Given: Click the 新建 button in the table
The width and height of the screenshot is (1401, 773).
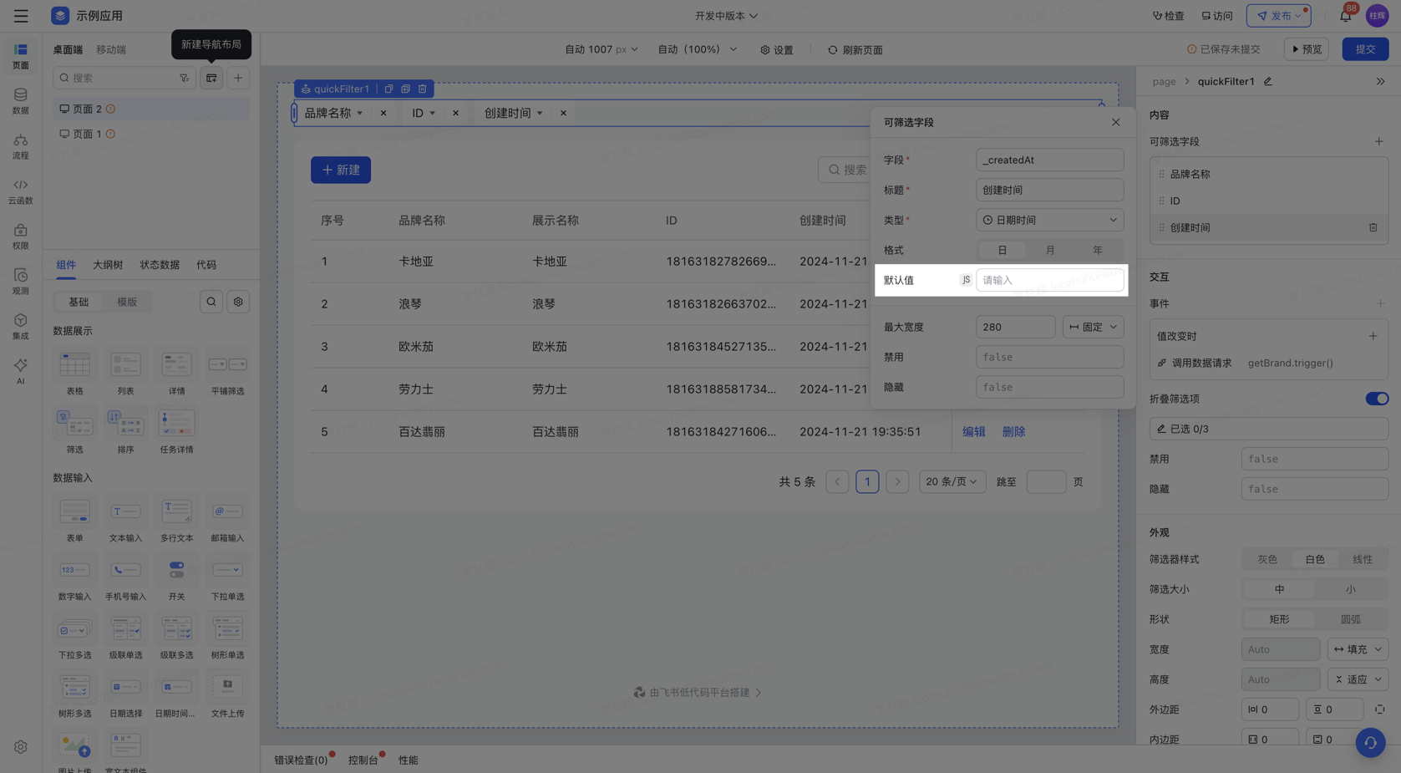Looking at the screenshot, I should pos(341,170).
